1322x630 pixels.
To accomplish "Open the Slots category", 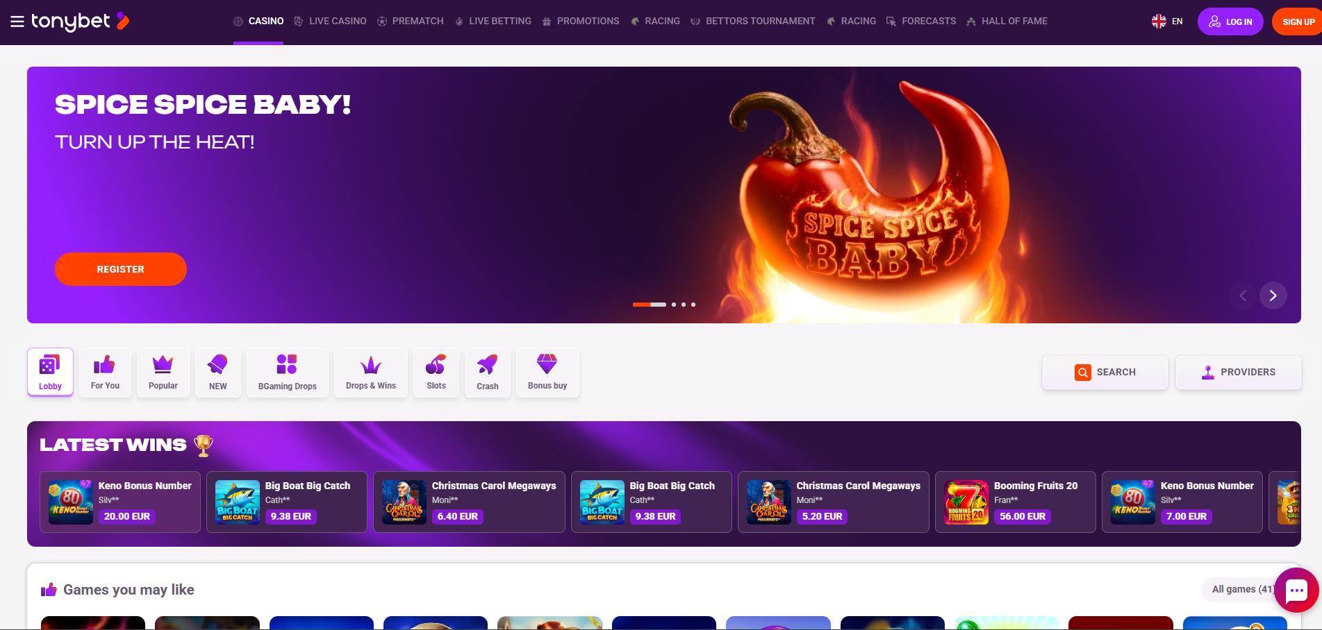I will [x=436, y=373].
